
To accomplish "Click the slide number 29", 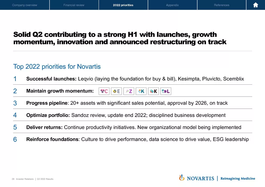I will [x=13, y=179].
